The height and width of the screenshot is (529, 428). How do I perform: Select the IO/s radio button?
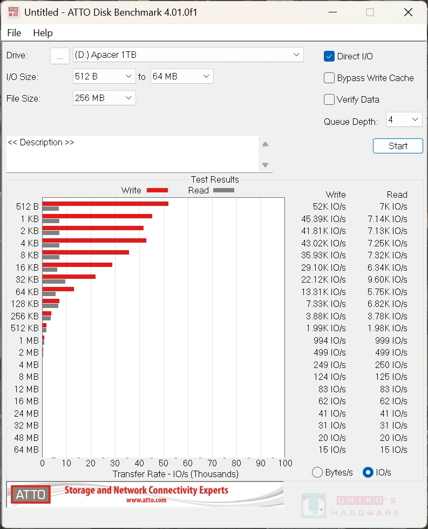[368, 472]
